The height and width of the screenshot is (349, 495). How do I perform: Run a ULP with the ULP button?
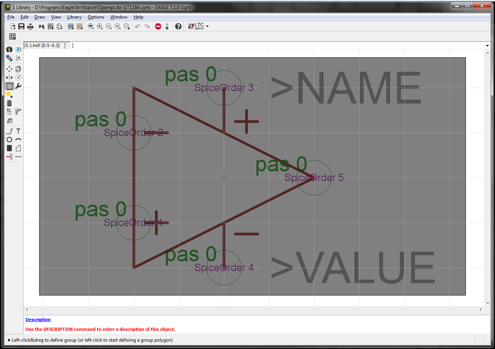[80, 26]
